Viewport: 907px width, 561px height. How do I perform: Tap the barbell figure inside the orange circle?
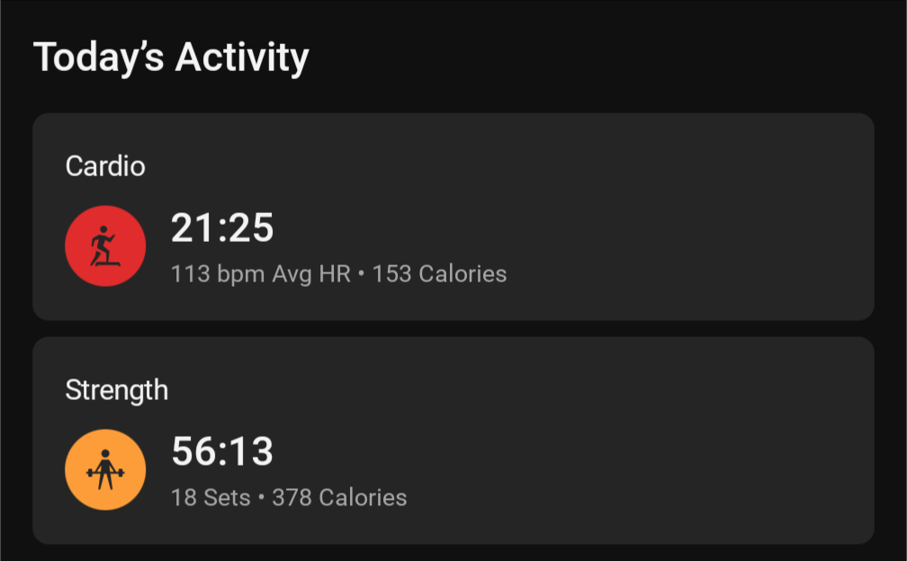point(105,469)
